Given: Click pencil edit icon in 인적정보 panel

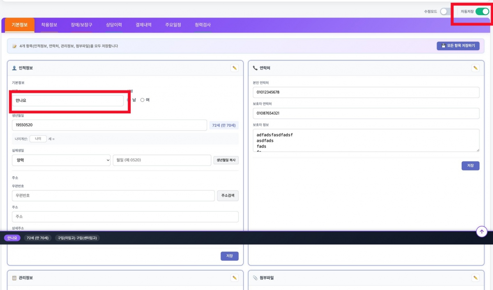Looking at the screenshot, I should coord(235,68).
